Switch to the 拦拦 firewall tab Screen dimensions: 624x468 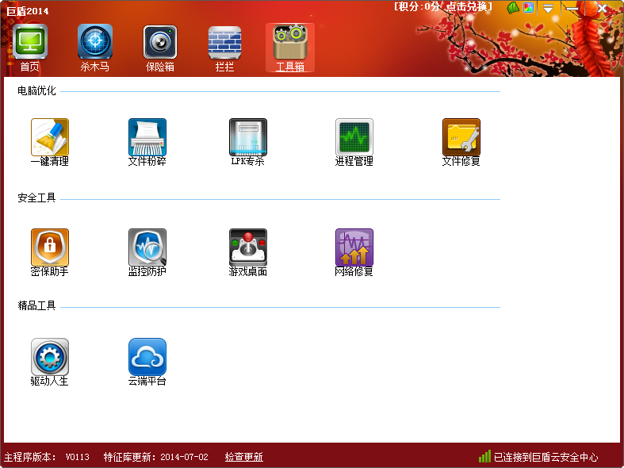pos(225,48)
